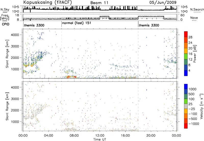Click the '04:00' time axis label
Viewport: 204px width, 141px height.
(49, 136)
